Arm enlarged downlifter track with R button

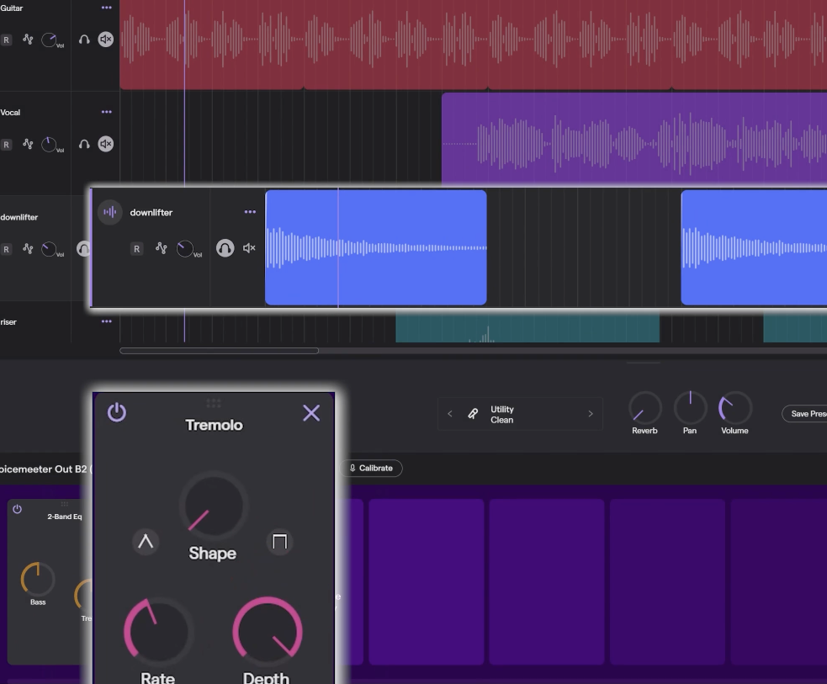tap(136, 249)
